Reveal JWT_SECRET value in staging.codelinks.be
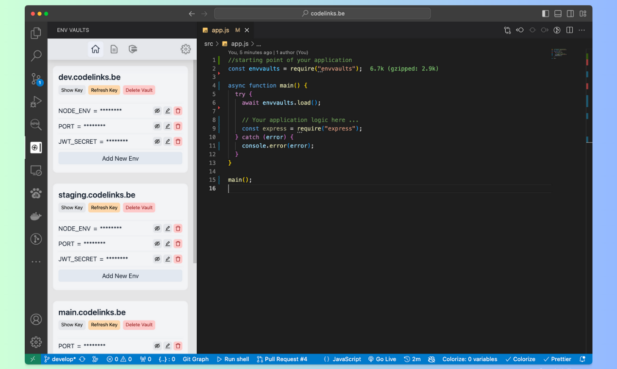The image size is (617, 369). point(157,259)
